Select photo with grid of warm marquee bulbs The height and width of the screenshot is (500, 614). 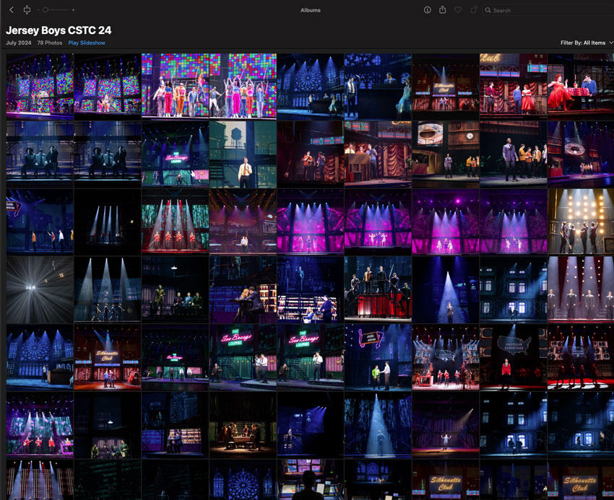point(580,222)
